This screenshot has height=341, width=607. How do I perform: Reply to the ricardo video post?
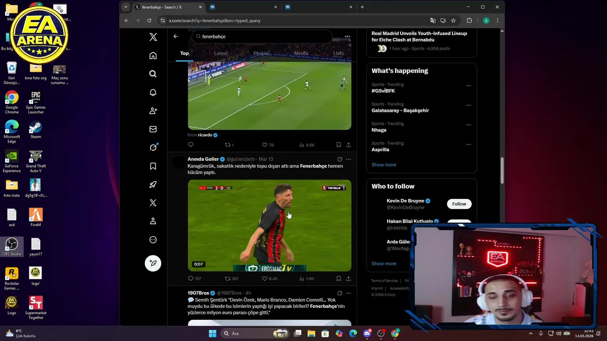(191, 144)
